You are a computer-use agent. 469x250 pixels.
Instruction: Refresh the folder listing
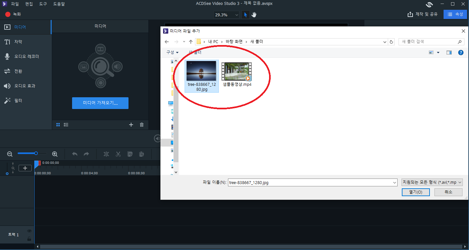(x=392, y=42)
